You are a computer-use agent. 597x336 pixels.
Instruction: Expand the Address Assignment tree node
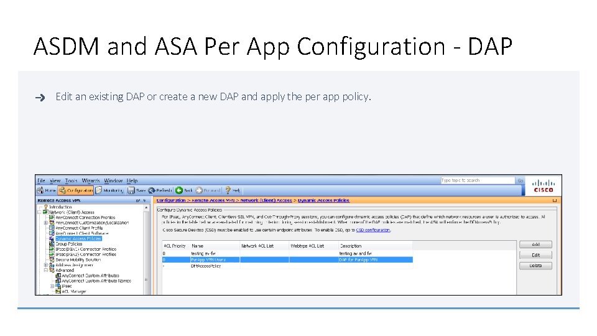(45, 265)
